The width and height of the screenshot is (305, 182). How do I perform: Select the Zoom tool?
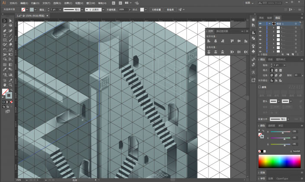(10, 85)
